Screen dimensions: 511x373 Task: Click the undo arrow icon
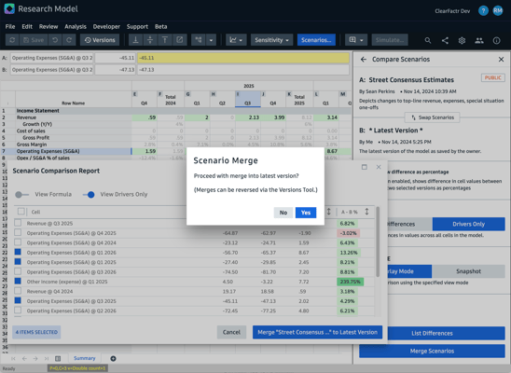click(55, 40)
